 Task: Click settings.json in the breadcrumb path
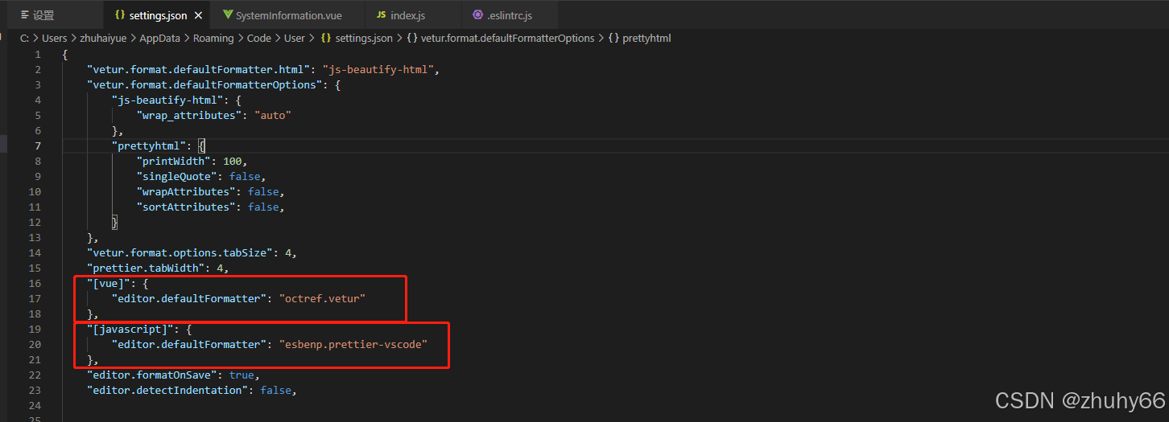coord(364,38)
